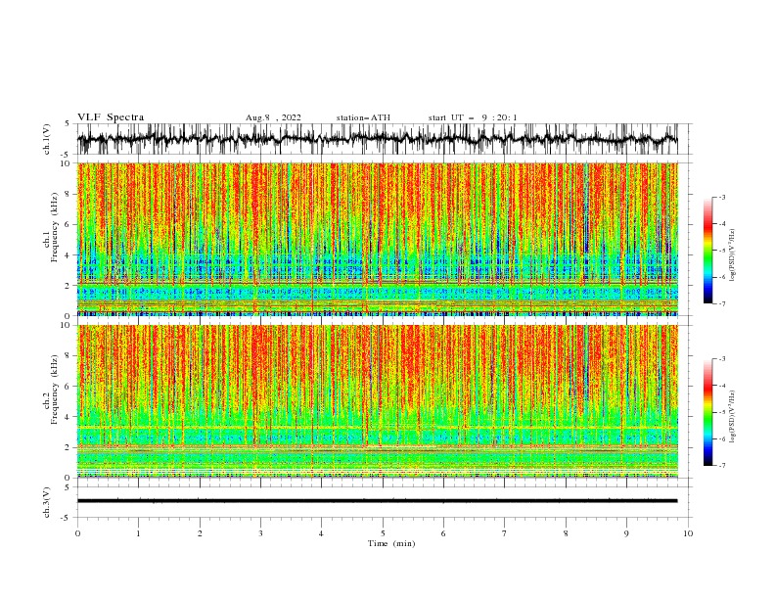775x599 pixels.
Task: Click the "ch.3(V)" axis label
Action: (x=47, y=502)
